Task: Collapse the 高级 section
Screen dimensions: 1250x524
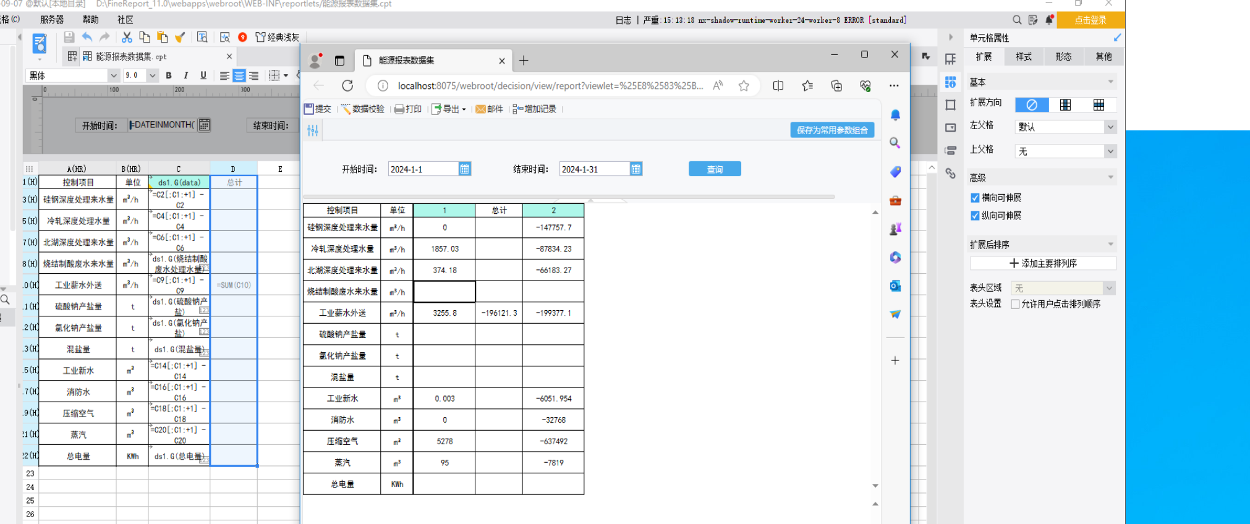Action: tap(1110, 177)
